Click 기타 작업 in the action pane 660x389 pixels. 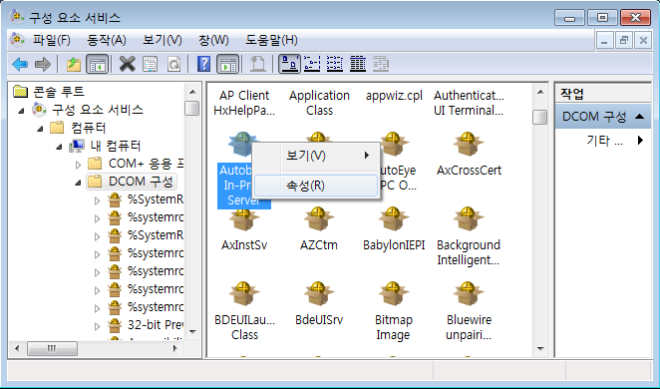tap(604, 141)
